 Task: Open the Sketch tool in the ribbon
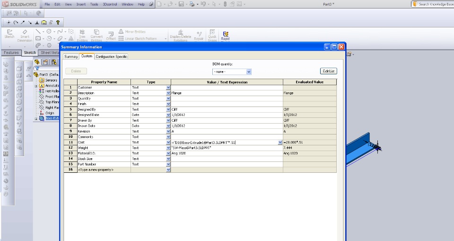(x=9, y=34)
